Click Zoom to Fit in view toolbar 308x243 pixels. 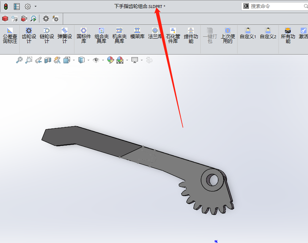tap(19, 60)
